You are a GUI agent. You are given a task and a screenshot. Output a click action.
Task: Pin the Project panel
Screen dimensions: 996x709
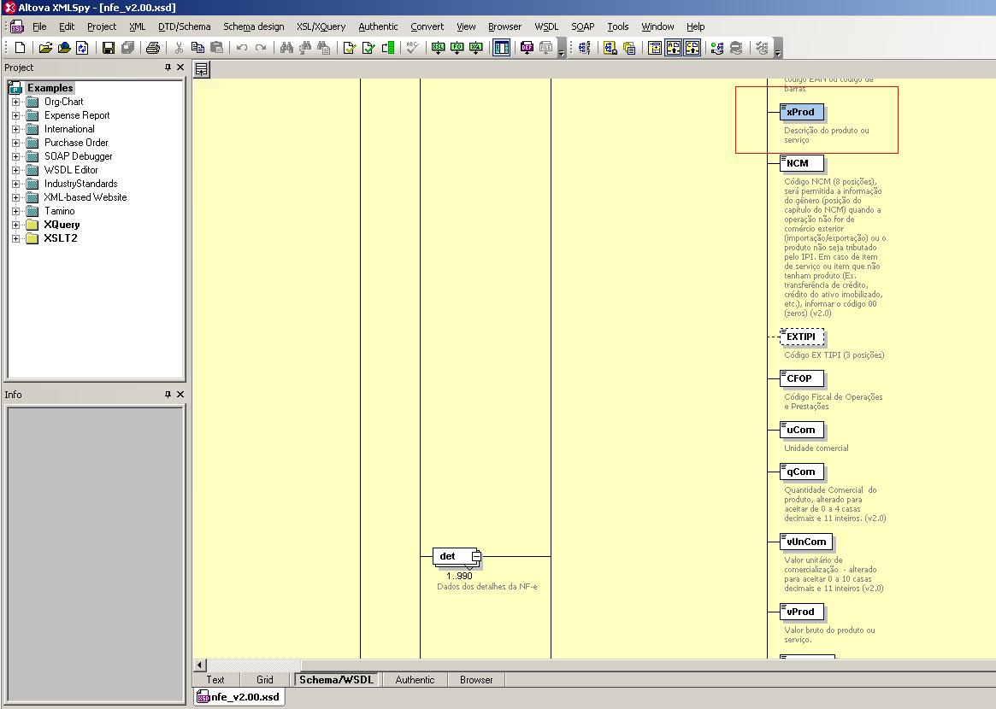pos(168,67)
